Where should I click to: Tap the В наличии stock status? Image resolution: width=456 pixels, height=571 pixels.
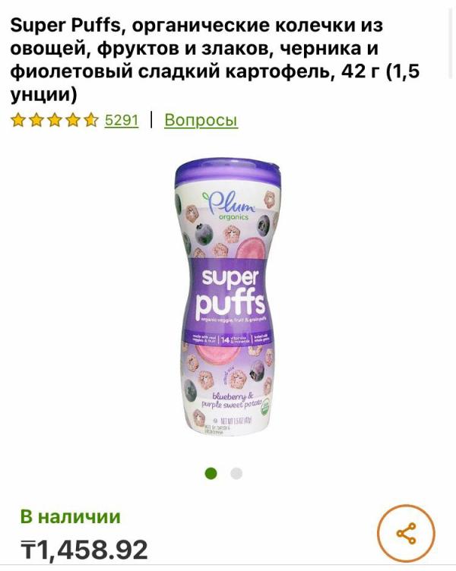(71, 516)
